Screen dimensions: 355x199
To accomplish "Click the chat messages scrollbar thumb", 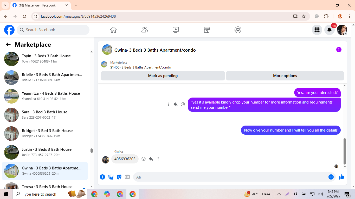I will 345,151.
